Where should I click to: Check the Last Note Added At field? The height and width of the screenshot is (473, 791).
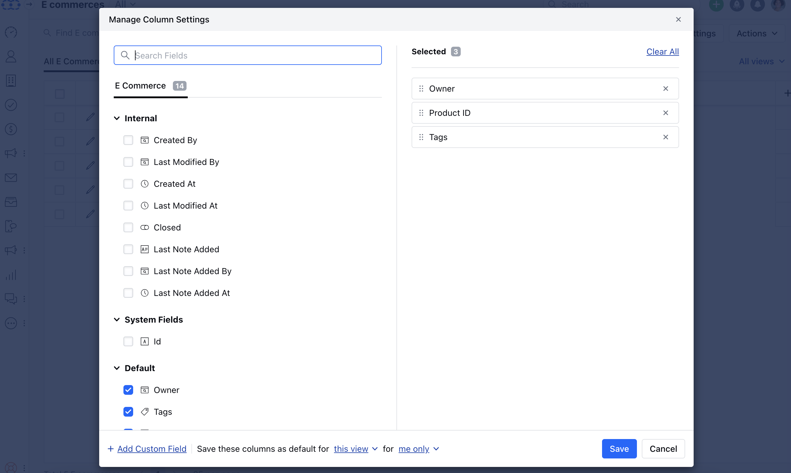pos(128,293)
